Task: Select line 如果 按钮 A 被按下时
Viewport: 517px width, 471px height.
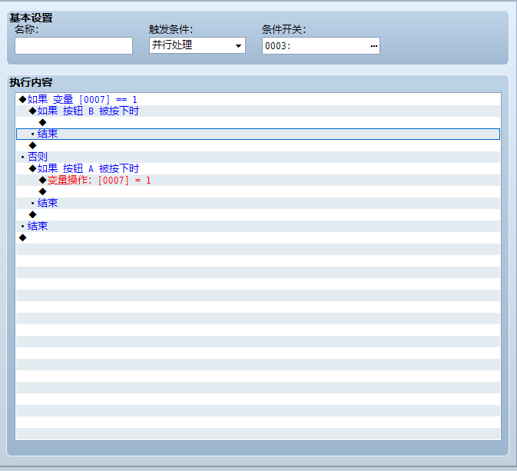Action: click(x=258, y=168)
